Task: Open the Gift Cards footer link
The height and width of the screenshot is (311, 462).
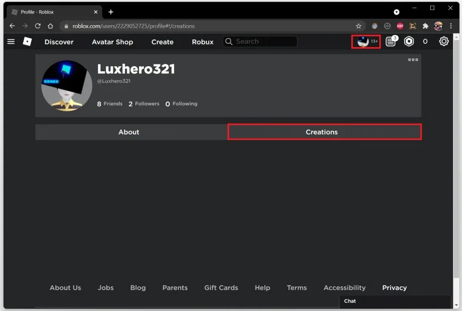Action: 221,287
